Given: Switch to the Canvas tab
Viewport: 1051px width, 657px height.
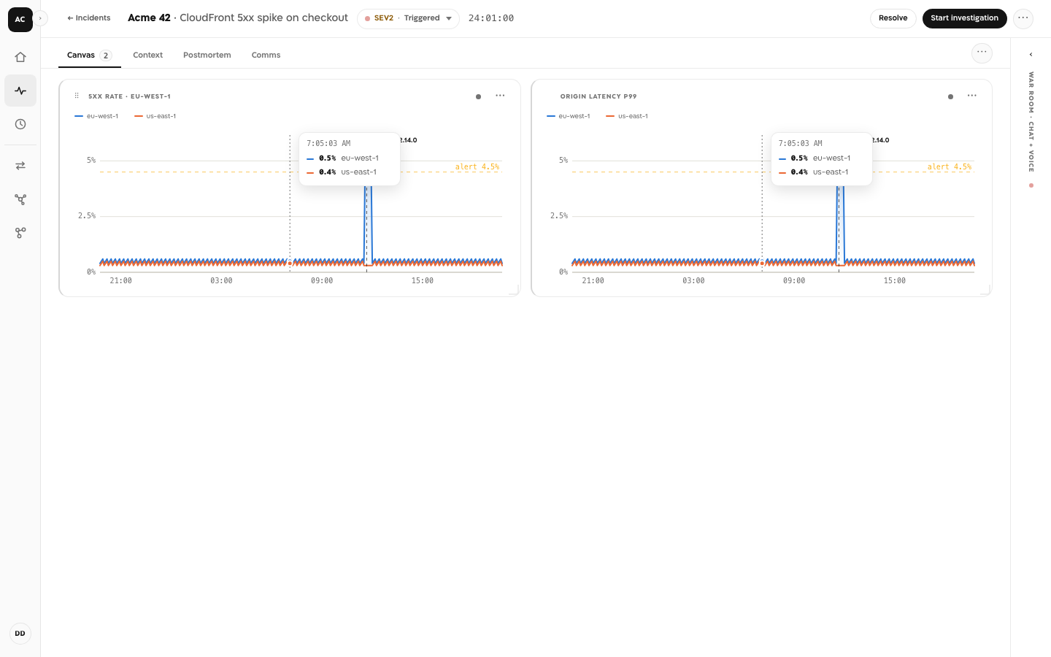Looking at the screenshot, I should pyautogui.click(x=89, y=55).
